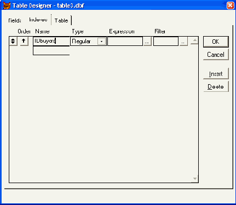This screenshot has width=236, height=205.
Task: Click the IDbuyers name field
Action: [x=51, y=41]
